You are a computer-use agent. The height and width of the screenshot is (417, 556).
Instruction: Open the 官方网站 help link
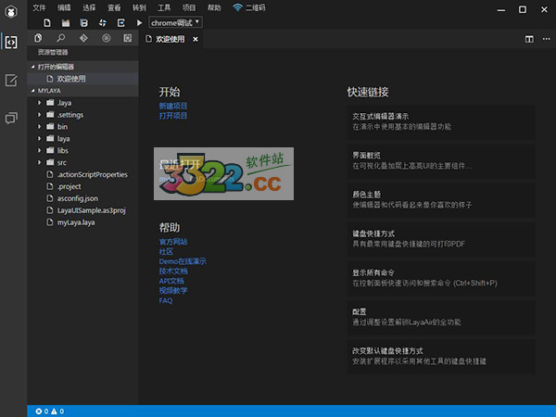[172, 241]
